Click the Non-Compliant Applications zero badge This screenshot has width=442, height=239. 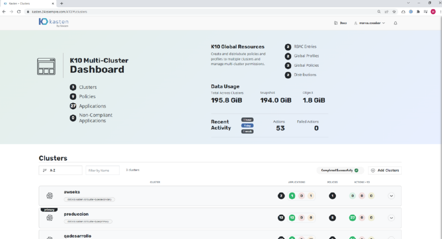(73, 118)
